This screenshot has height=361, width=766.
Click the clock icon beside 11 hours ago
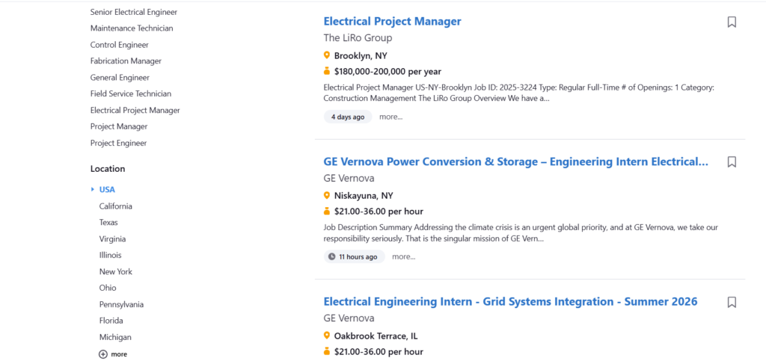pos(332,256)
